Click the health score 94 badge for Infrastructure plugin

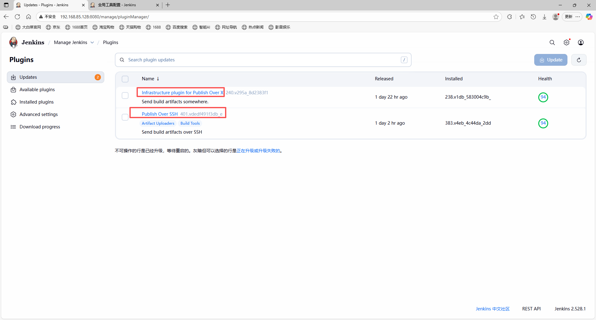tap(543, 97)
